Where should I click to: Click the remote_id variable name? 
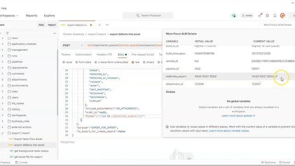coord(172,61)
